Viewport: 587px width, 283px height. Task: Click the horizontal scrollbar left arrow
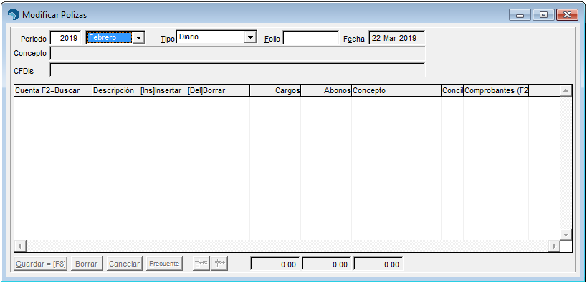[x=20, y=246]
